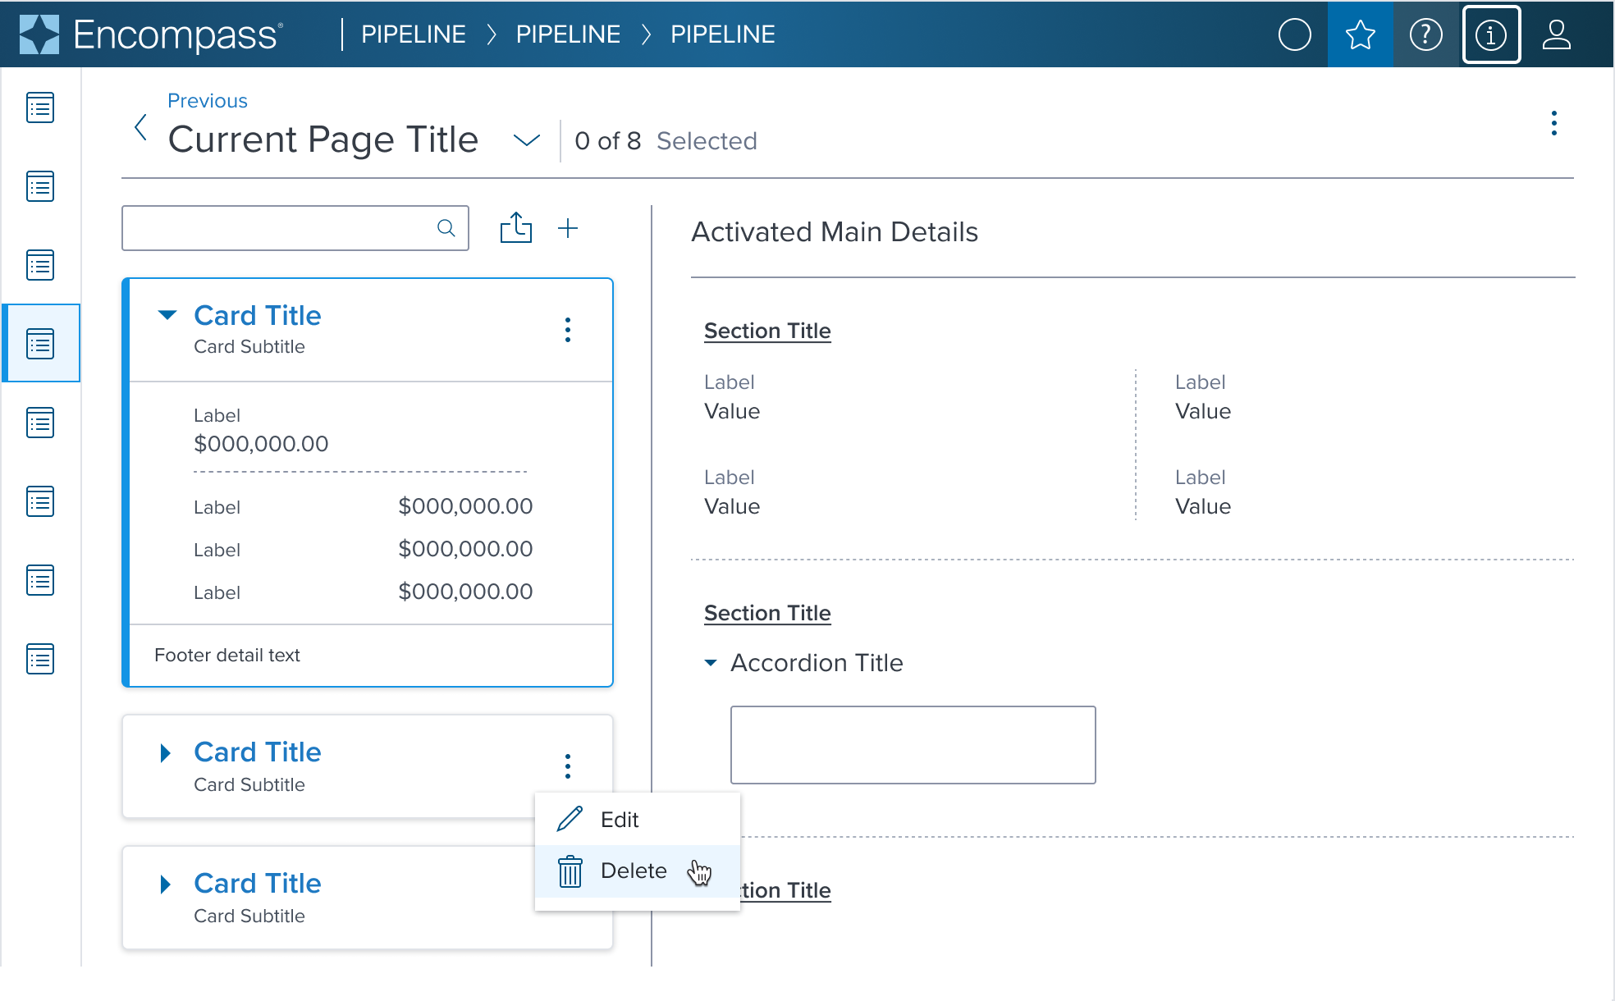Navigate back using the Previous link
The height and width of the screenshot is (1001, 1615).
[208, 100]
